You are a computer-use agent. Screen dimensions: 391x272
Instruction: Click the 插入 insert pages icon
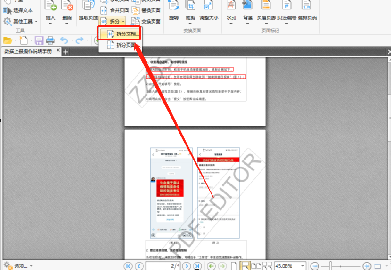tap(50, 6)
